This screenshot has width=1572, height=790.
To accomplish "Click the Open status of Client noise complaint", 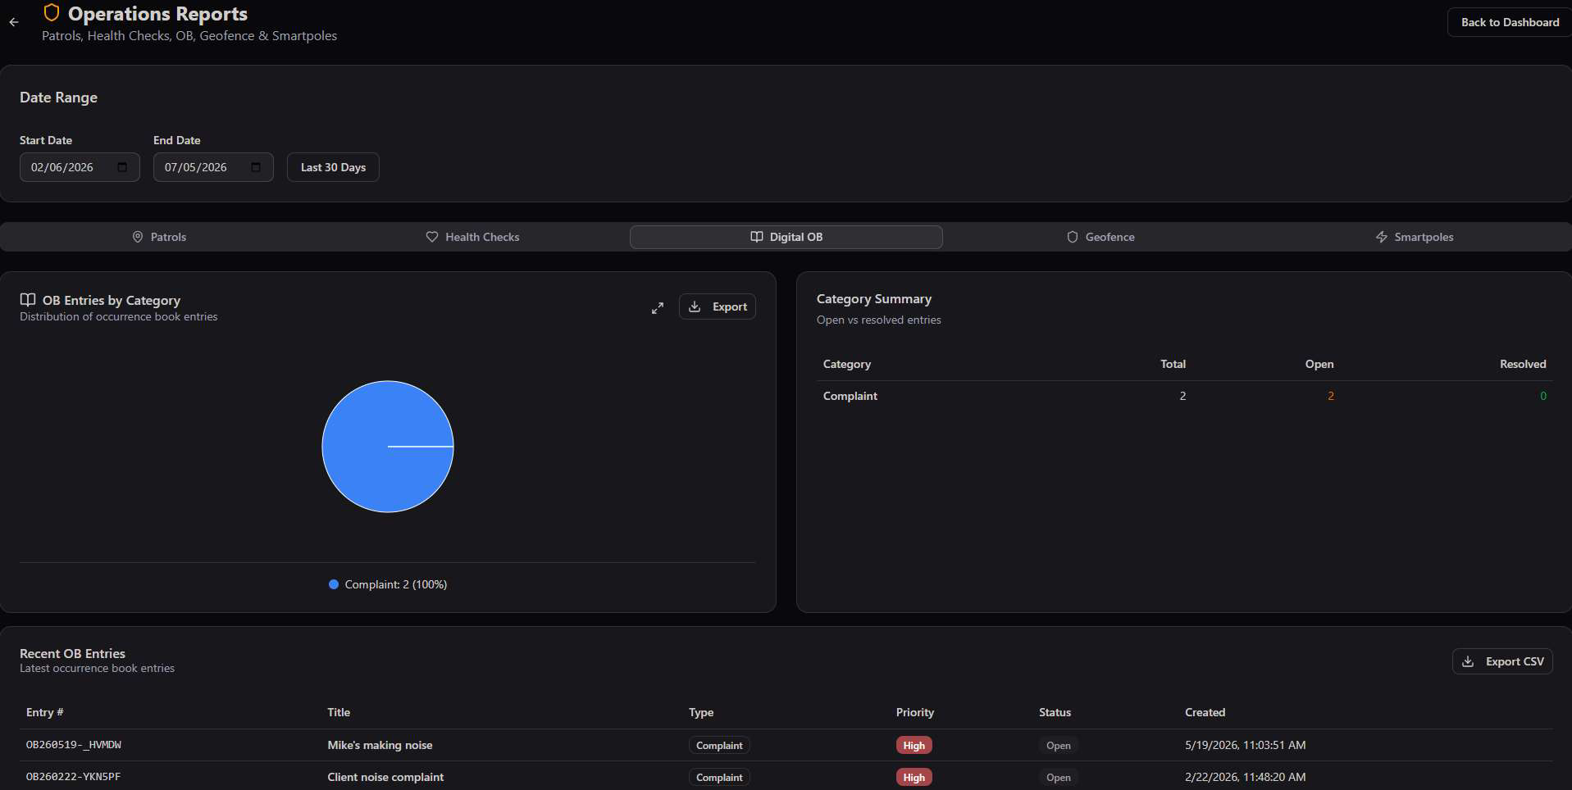I will [1059, 778].
